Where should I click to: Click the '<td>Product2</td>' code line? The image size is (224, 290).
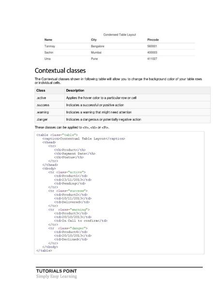click(x=71, y=195)
